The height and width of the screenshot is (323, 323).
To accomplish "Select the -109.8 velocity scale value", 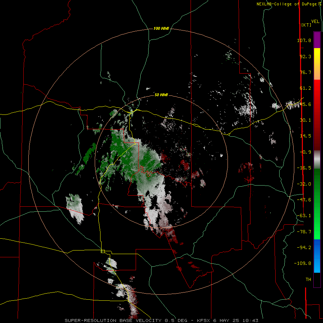I will pos(303,263).
